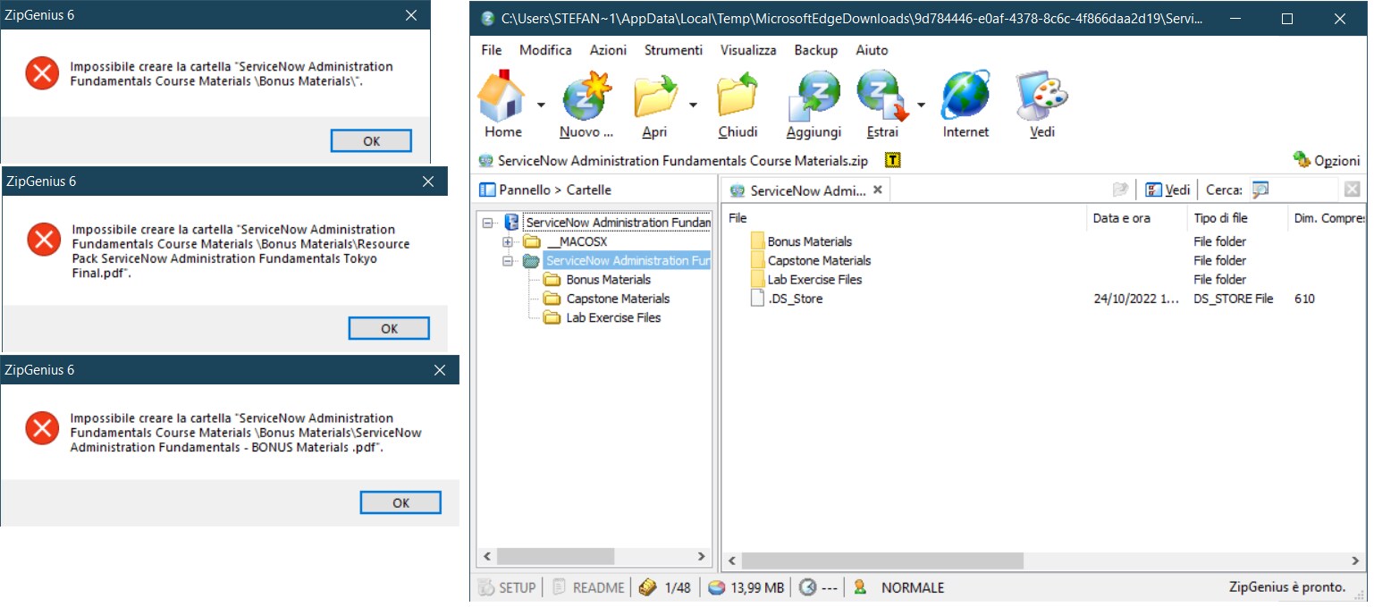The height and width of the screenshot is (607, 1374).
Task: Extract files using the Estrai icon
Action: click(x=882, y=97)
